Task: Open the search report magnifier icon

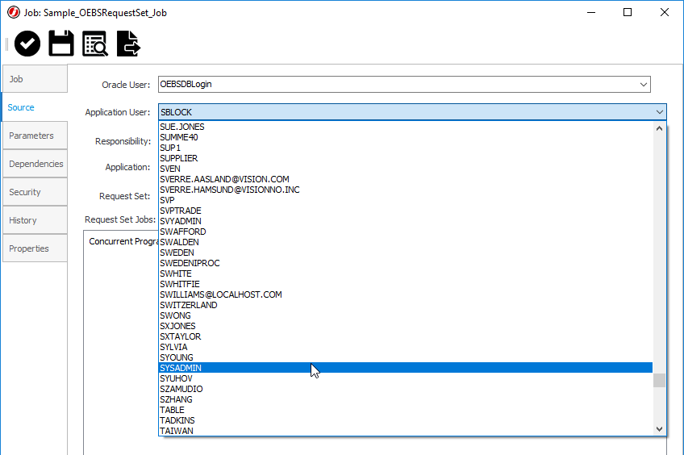Action: coord(95,44)
